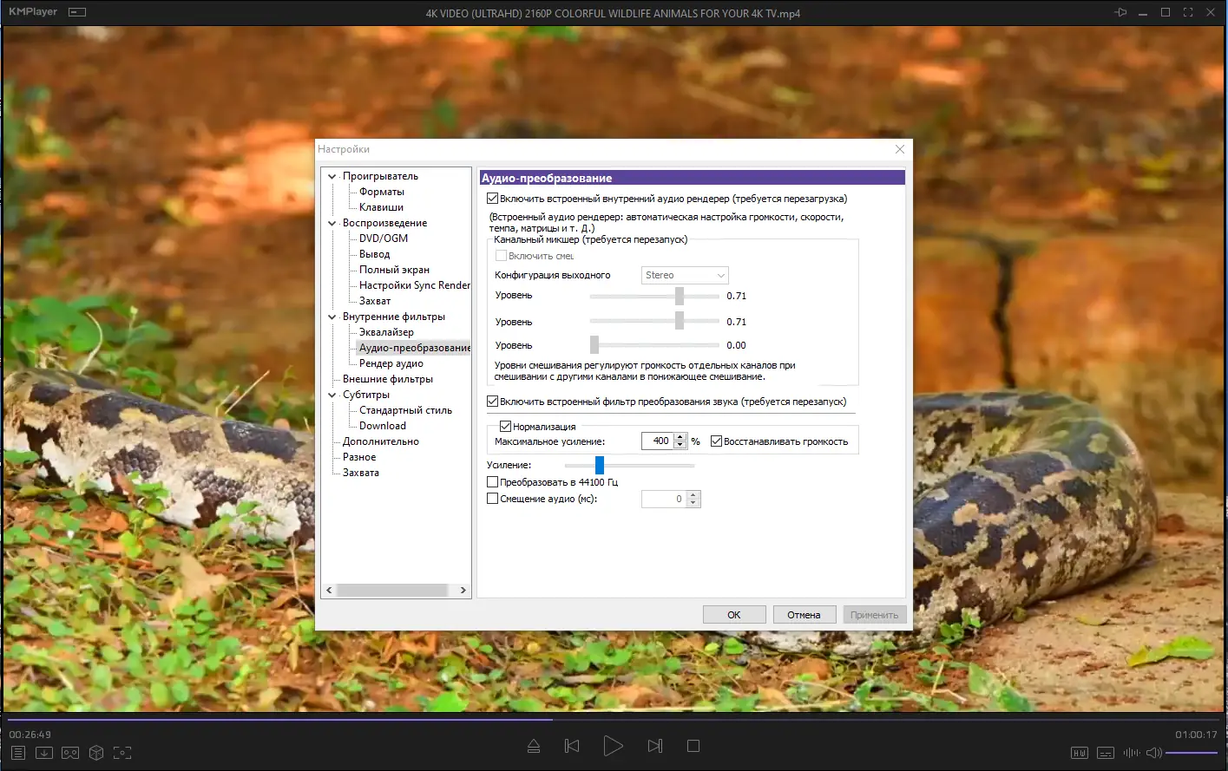
Task: Close the Настройки dialog
Action: (900, 149)
